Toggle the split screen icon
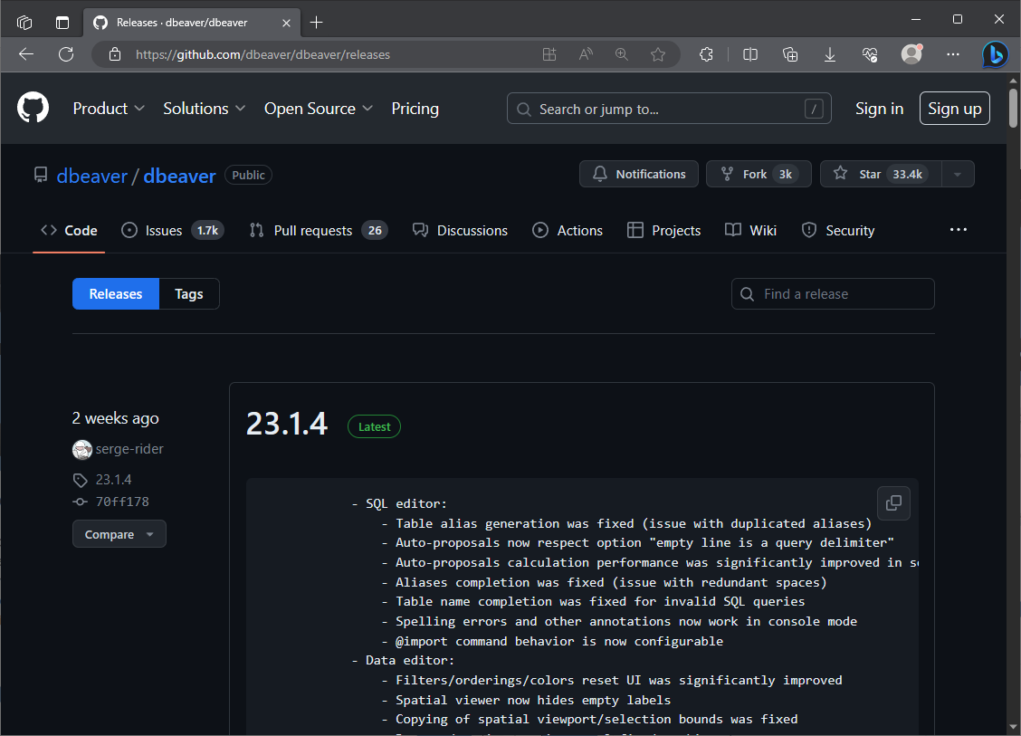Screen dimensions: 1021x736 click(750, 54)
